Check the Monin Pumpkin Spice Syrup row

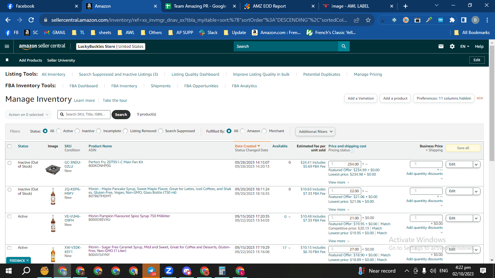(x=9, y=216)
